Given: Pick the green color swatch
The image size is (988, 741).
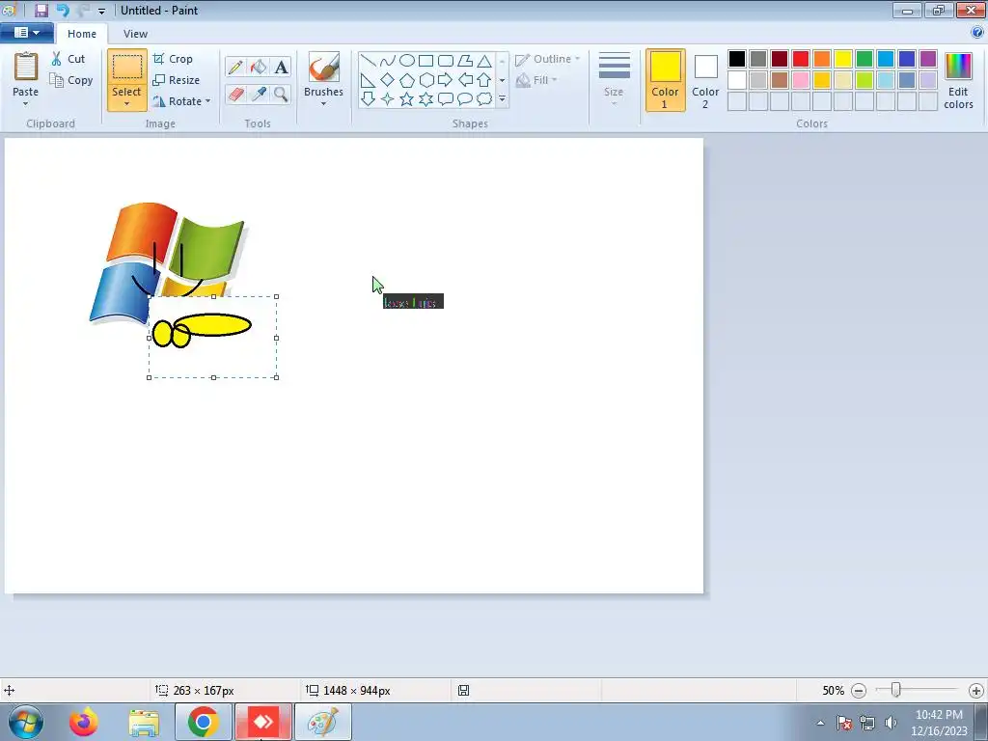Looking at the screenshot, I should pyautogui.click(x=864, y=59).
